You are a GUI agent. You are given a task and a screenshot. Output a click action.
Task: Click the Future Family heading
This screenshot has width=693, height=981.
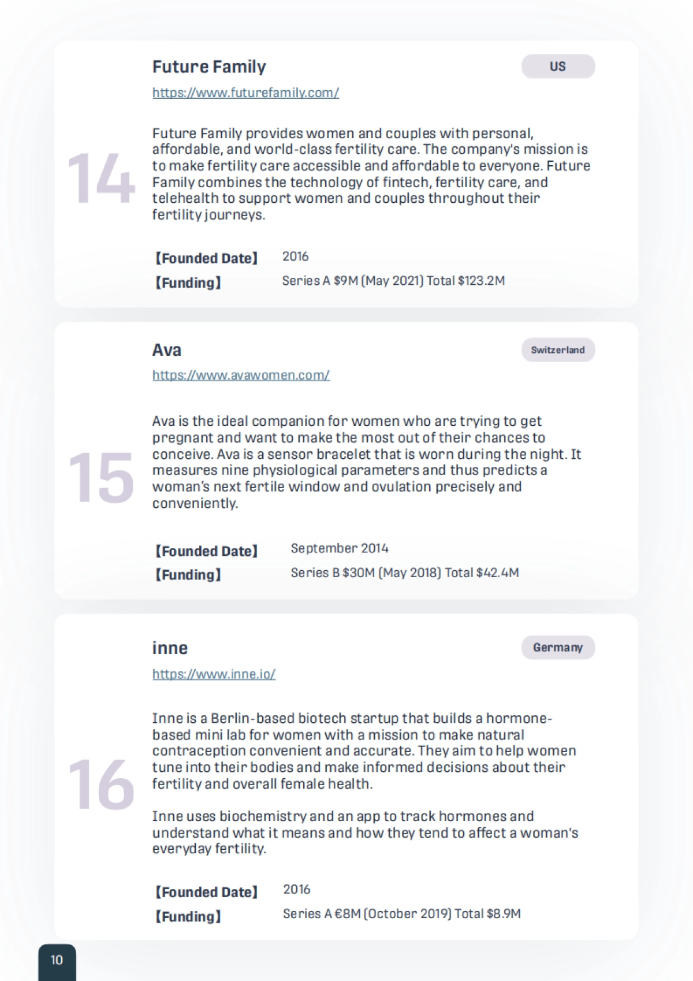click(x=209, y=67)
